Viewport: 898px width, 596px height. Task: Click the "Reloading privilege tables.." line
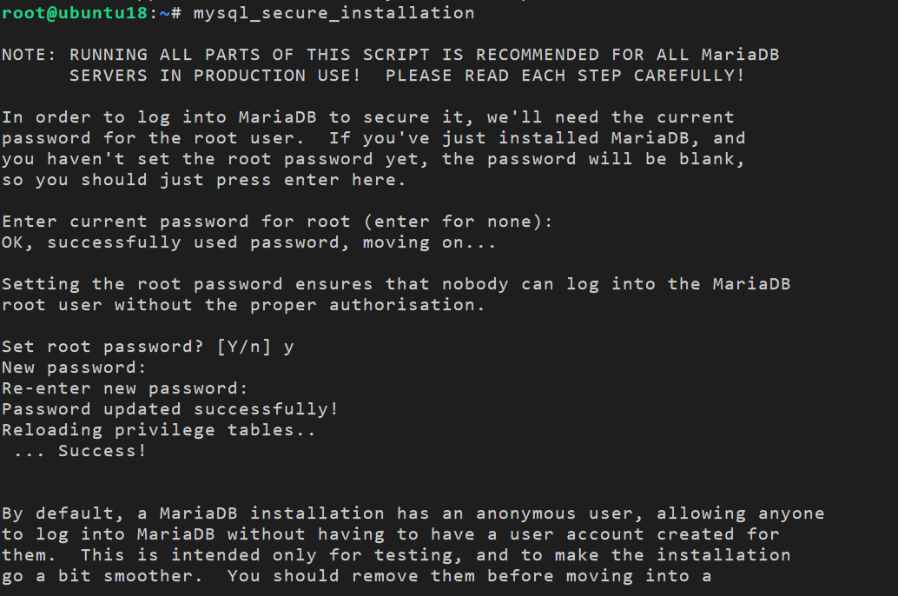(x=159, y=430)
